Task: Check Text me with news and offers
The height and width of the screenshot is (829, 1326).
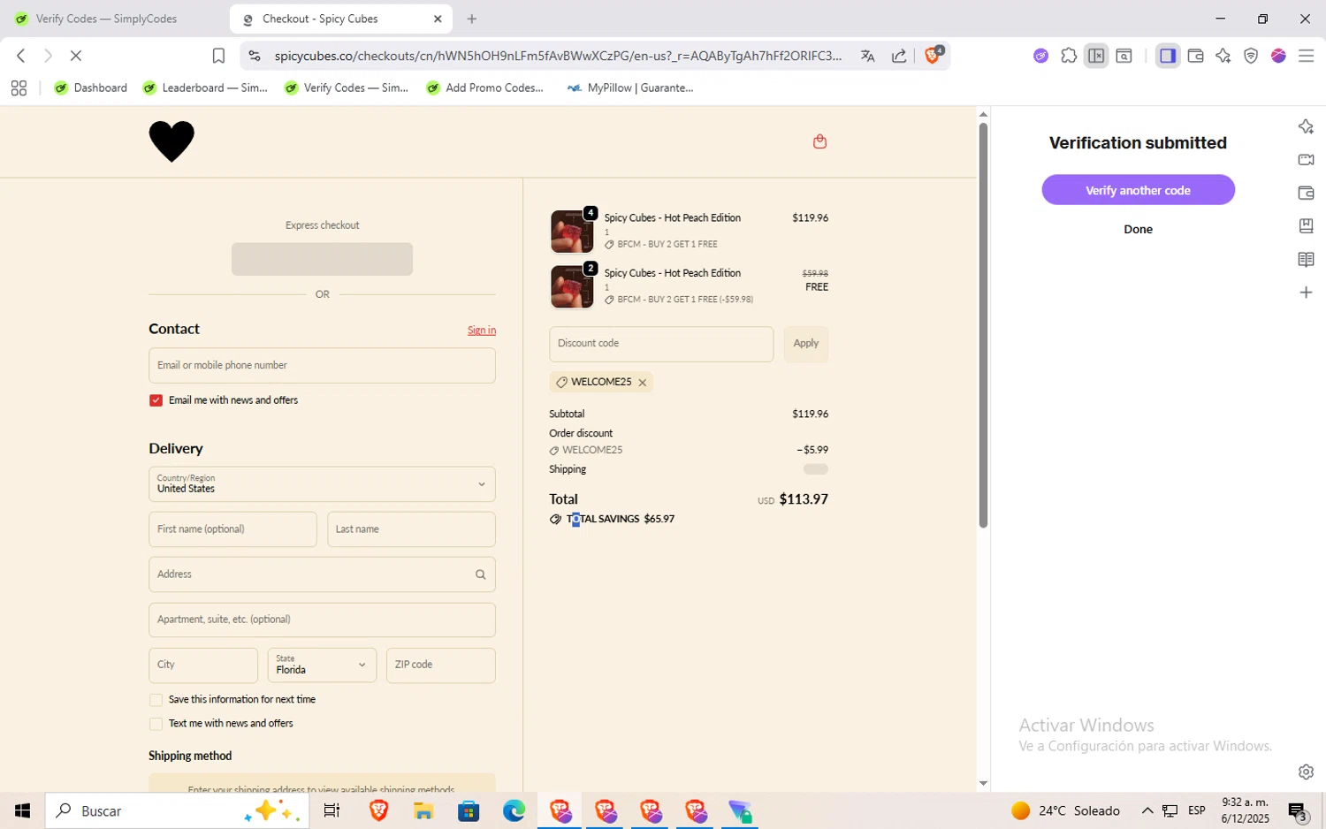Action: (x=156, y=724)
